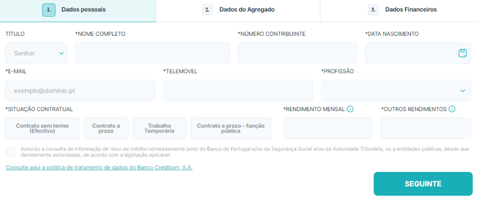Open Banco Credibom data policy link
Viewport: 477px width, 203px height.
(x=99, y=167)
